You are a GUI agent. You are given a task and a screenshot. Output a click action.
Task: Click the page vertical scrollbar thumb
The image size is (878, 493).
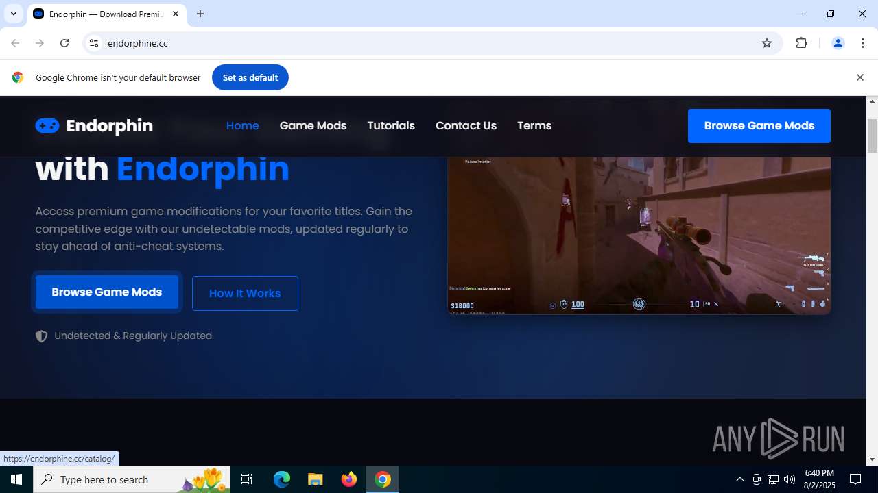tap(873, 136)
